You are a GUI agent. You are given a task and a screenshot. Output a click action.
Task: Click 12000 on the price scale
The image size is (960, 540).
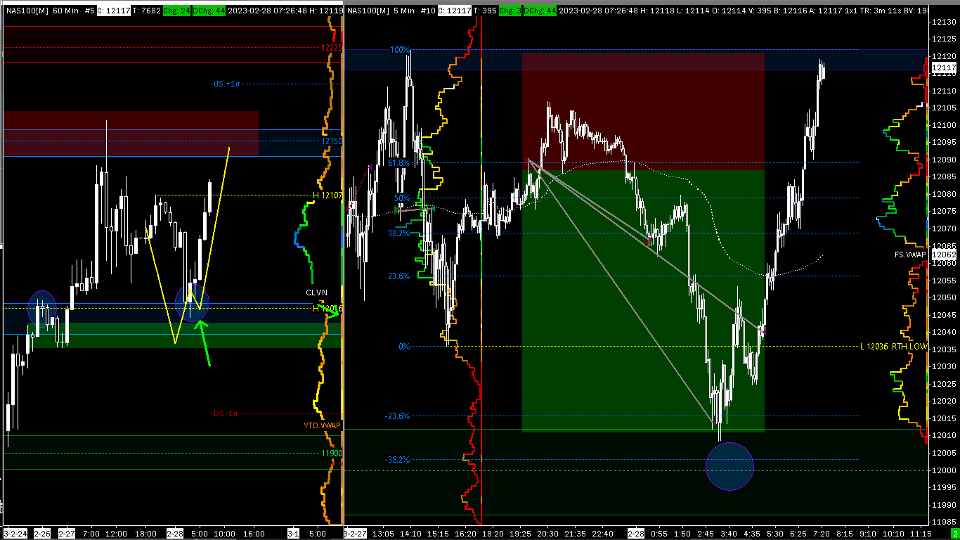tap(943, 470)
